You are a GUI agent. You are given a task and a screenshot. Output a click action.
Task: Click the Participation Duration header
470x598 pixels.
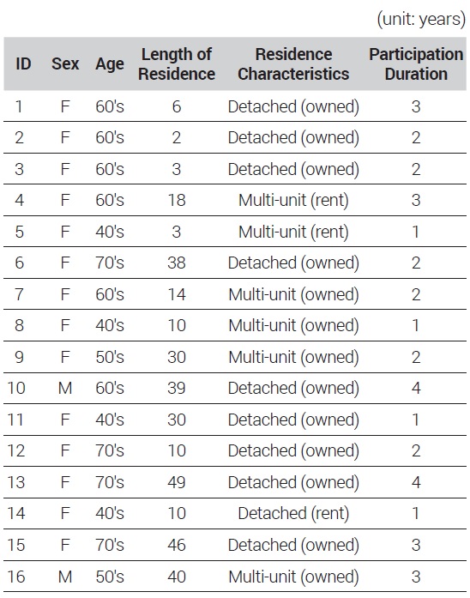(416, 64)
